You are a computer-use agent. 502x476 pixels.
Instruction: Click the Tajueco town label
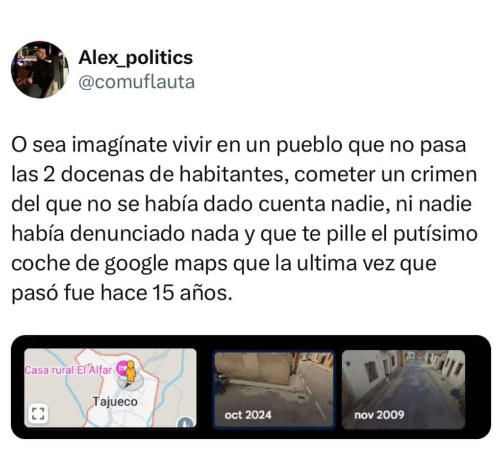coord(115,401)
